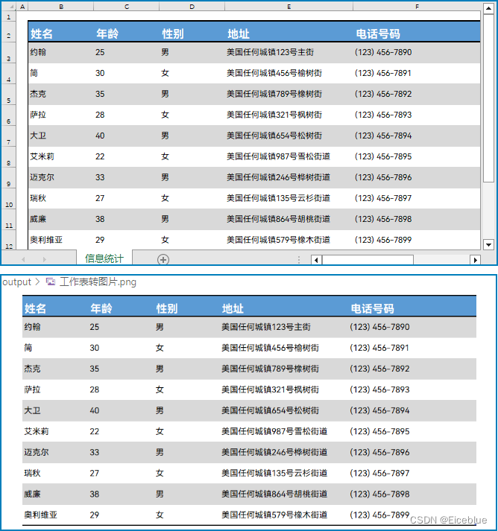Click horizontal scrollbar right arrow
498x531 pixels.
(x=476, y=260)
